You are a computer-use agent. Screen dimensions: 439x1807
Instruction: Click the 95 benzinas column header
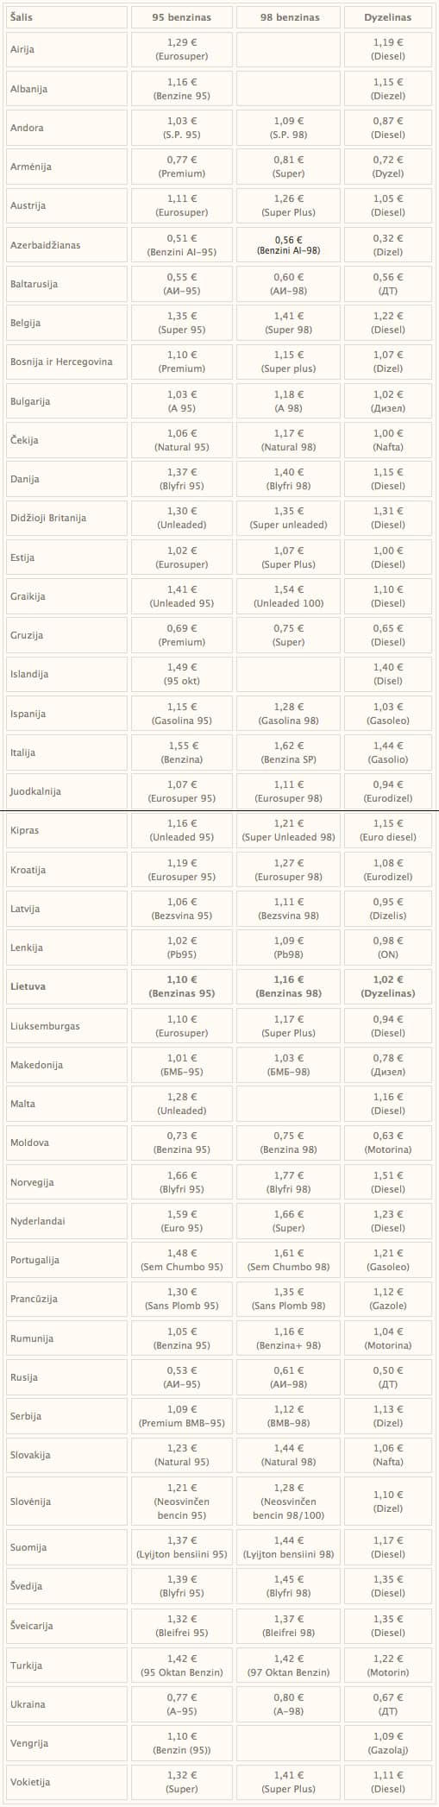click(182, 17)
